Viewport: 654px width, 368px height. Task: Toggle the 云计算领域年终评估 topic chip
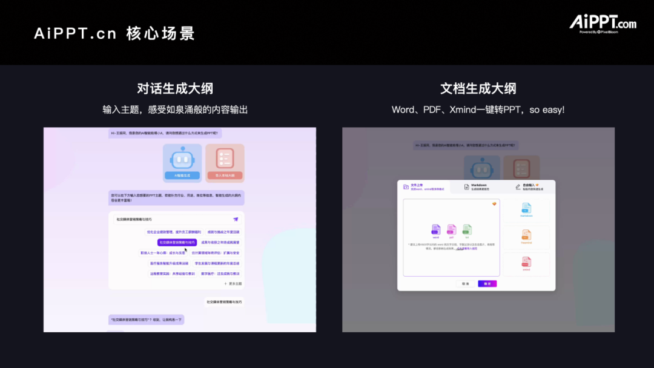[215, 253]
